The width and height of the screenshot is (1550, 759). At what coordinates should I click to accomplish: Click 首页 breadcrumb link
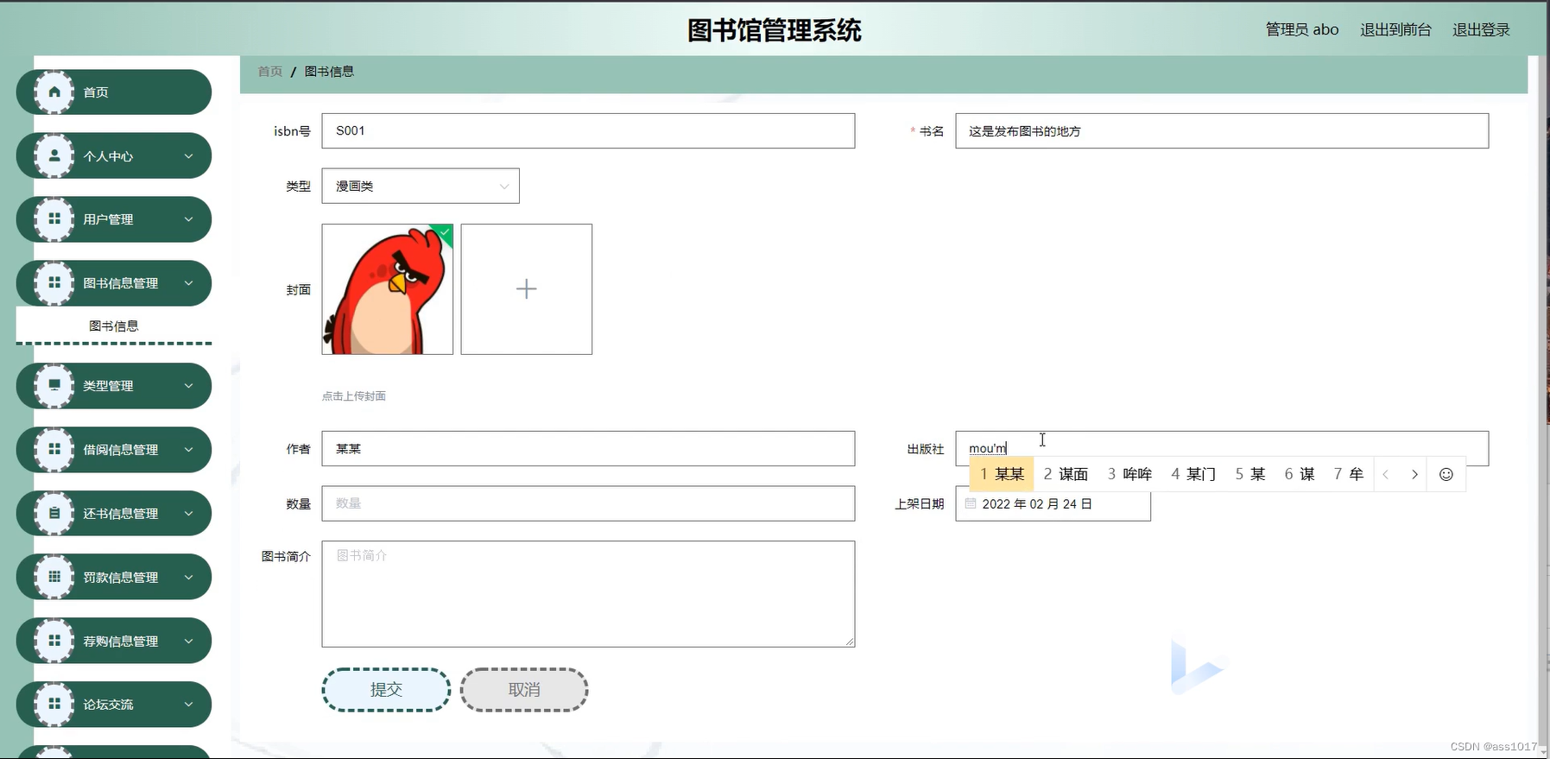[270, 72]
